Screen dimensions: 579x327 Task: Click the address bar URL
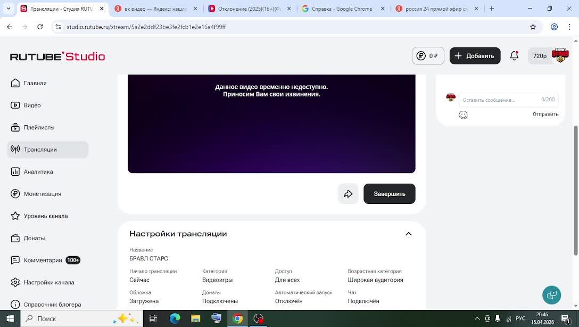pyautogui.click(x=146, y=27)
